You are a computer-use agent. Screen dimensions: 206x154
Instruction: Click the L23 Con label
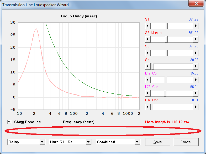pos(152,87)
